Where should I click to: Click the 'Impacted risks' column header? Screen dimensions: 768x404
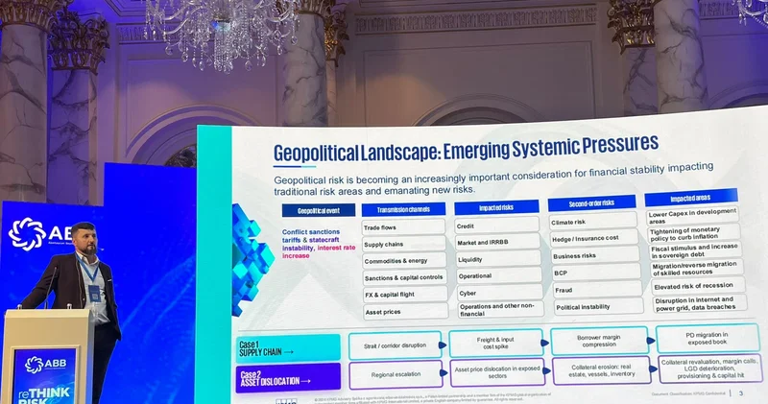(x=496, y=207)
